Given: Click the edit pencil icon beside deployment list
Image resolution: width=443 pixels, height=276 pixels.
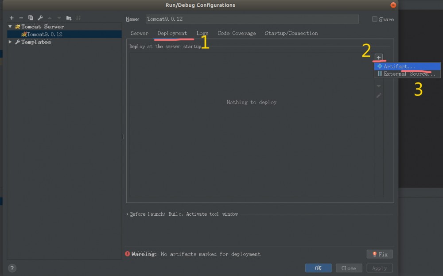Looking at the screenshot, I should pyautogui.click(x=379, y=95).
